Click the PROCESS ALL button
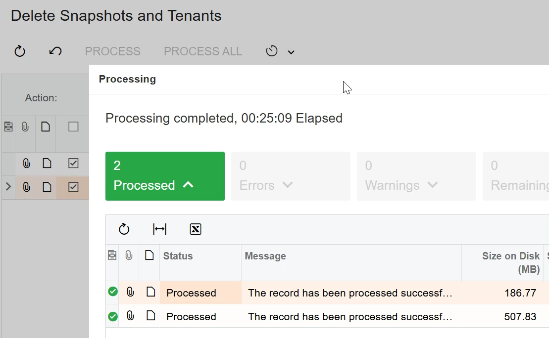Viewport: 549px width, 338px height. tap(203, 51)
